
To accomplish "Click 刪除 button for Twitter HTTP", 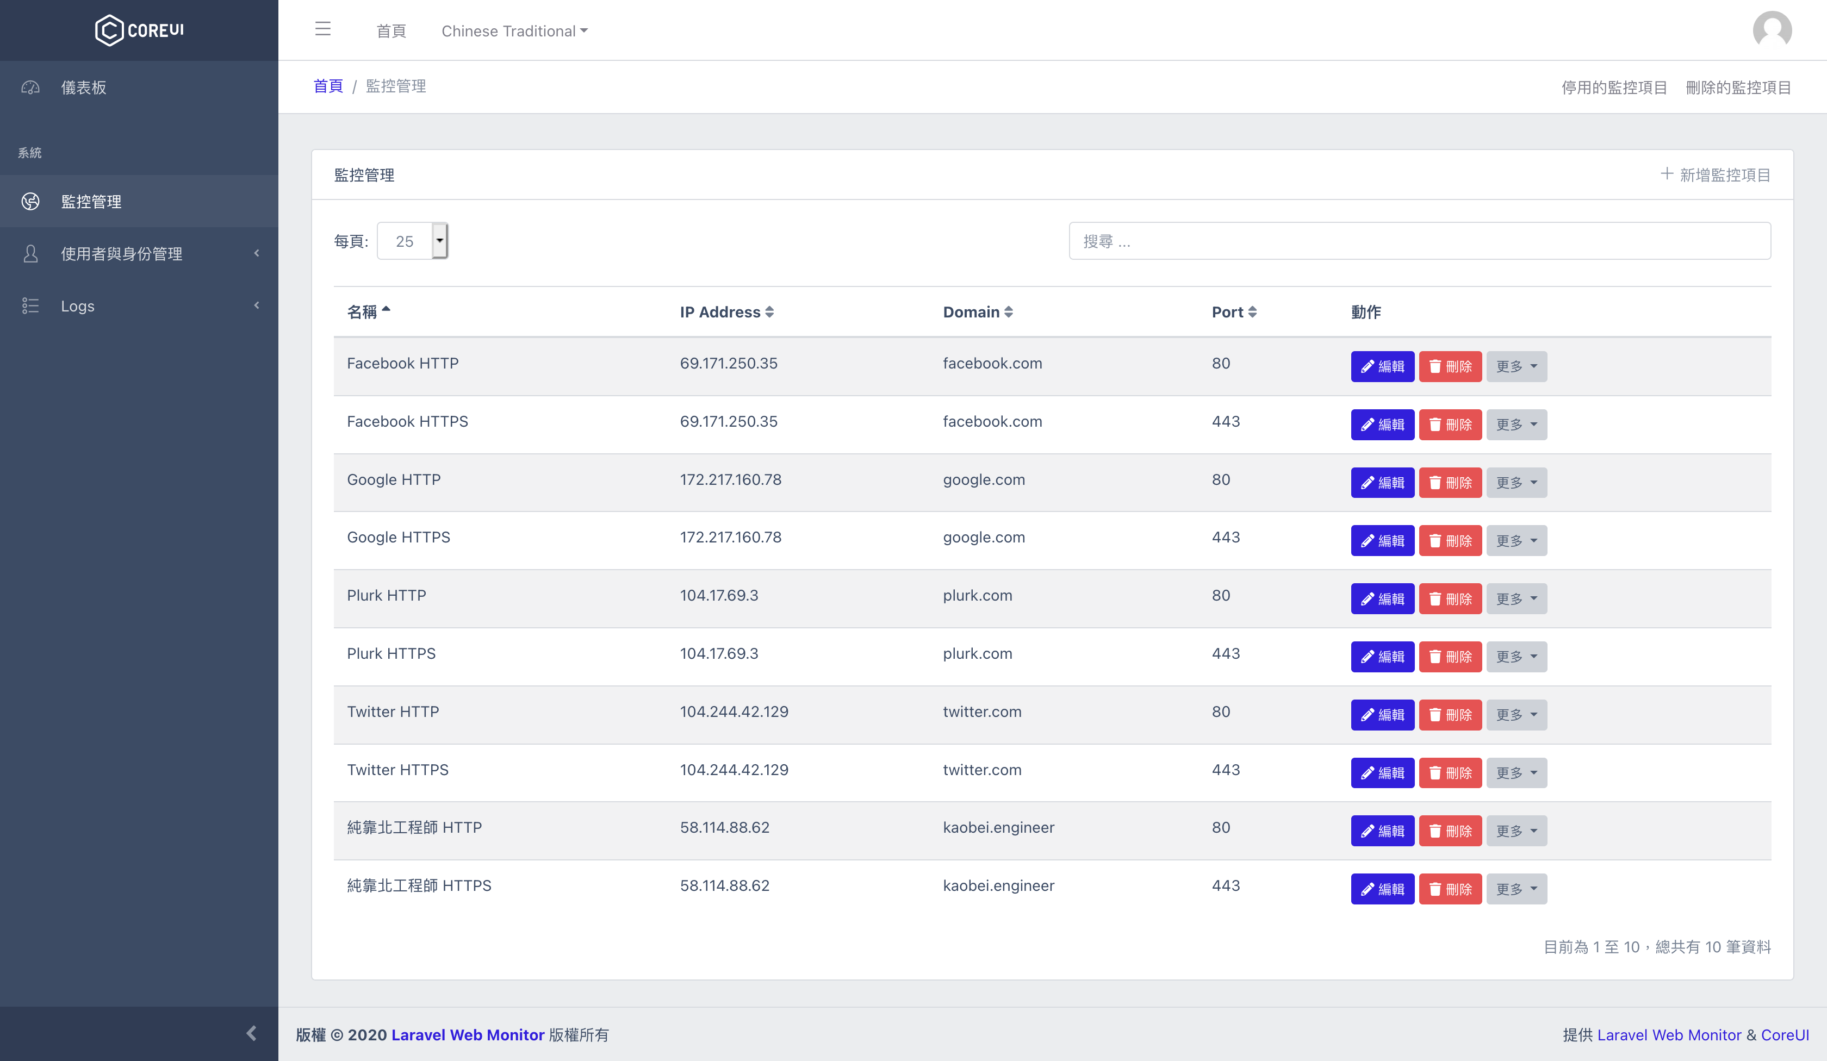I will pyautogui.click(x=1450, y=715).
